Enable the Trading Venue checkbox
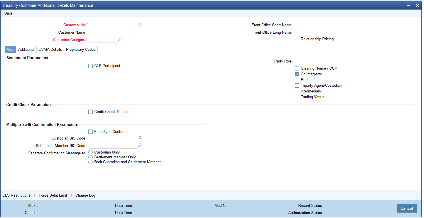Screen dimensions: 424x218 [297, 97]
